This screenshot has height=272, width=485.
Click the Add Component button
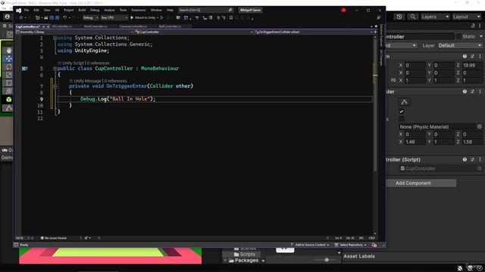pyautogui.click(x=413, y=183)
